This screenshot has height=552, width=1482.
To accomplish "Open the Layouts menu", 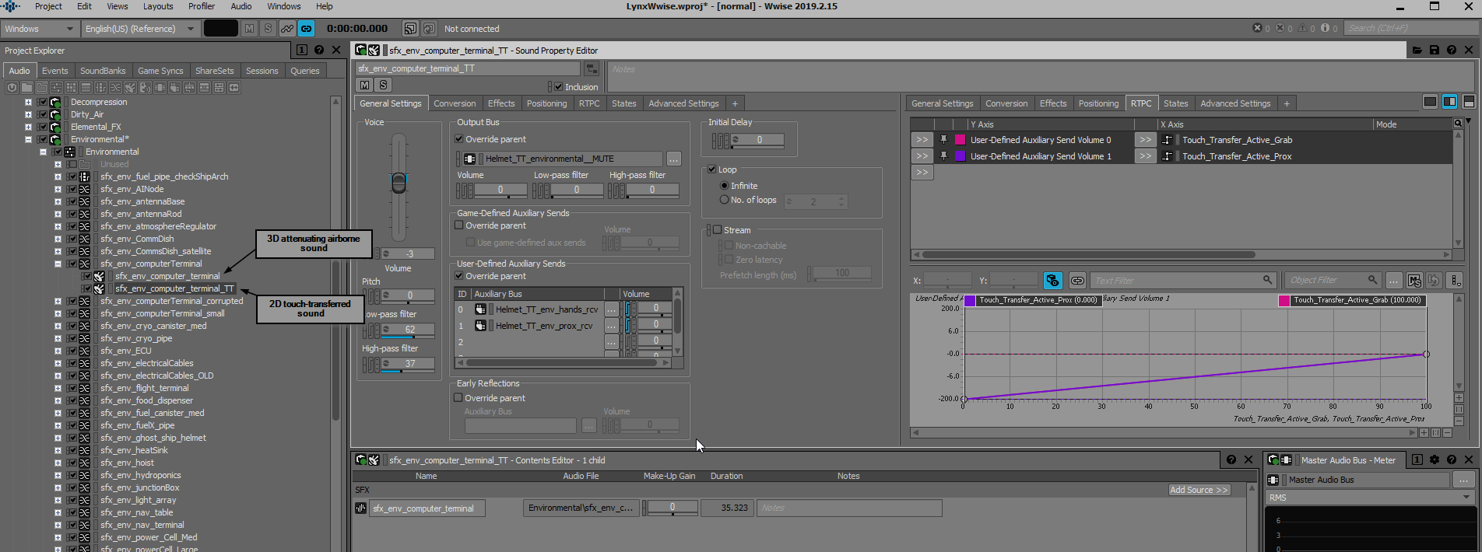I will [x=158, y=6].
